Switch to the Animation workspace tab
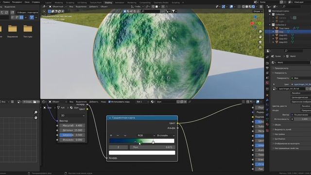The width and height of the screenshot is (311, 175). (x=120, y=2)
